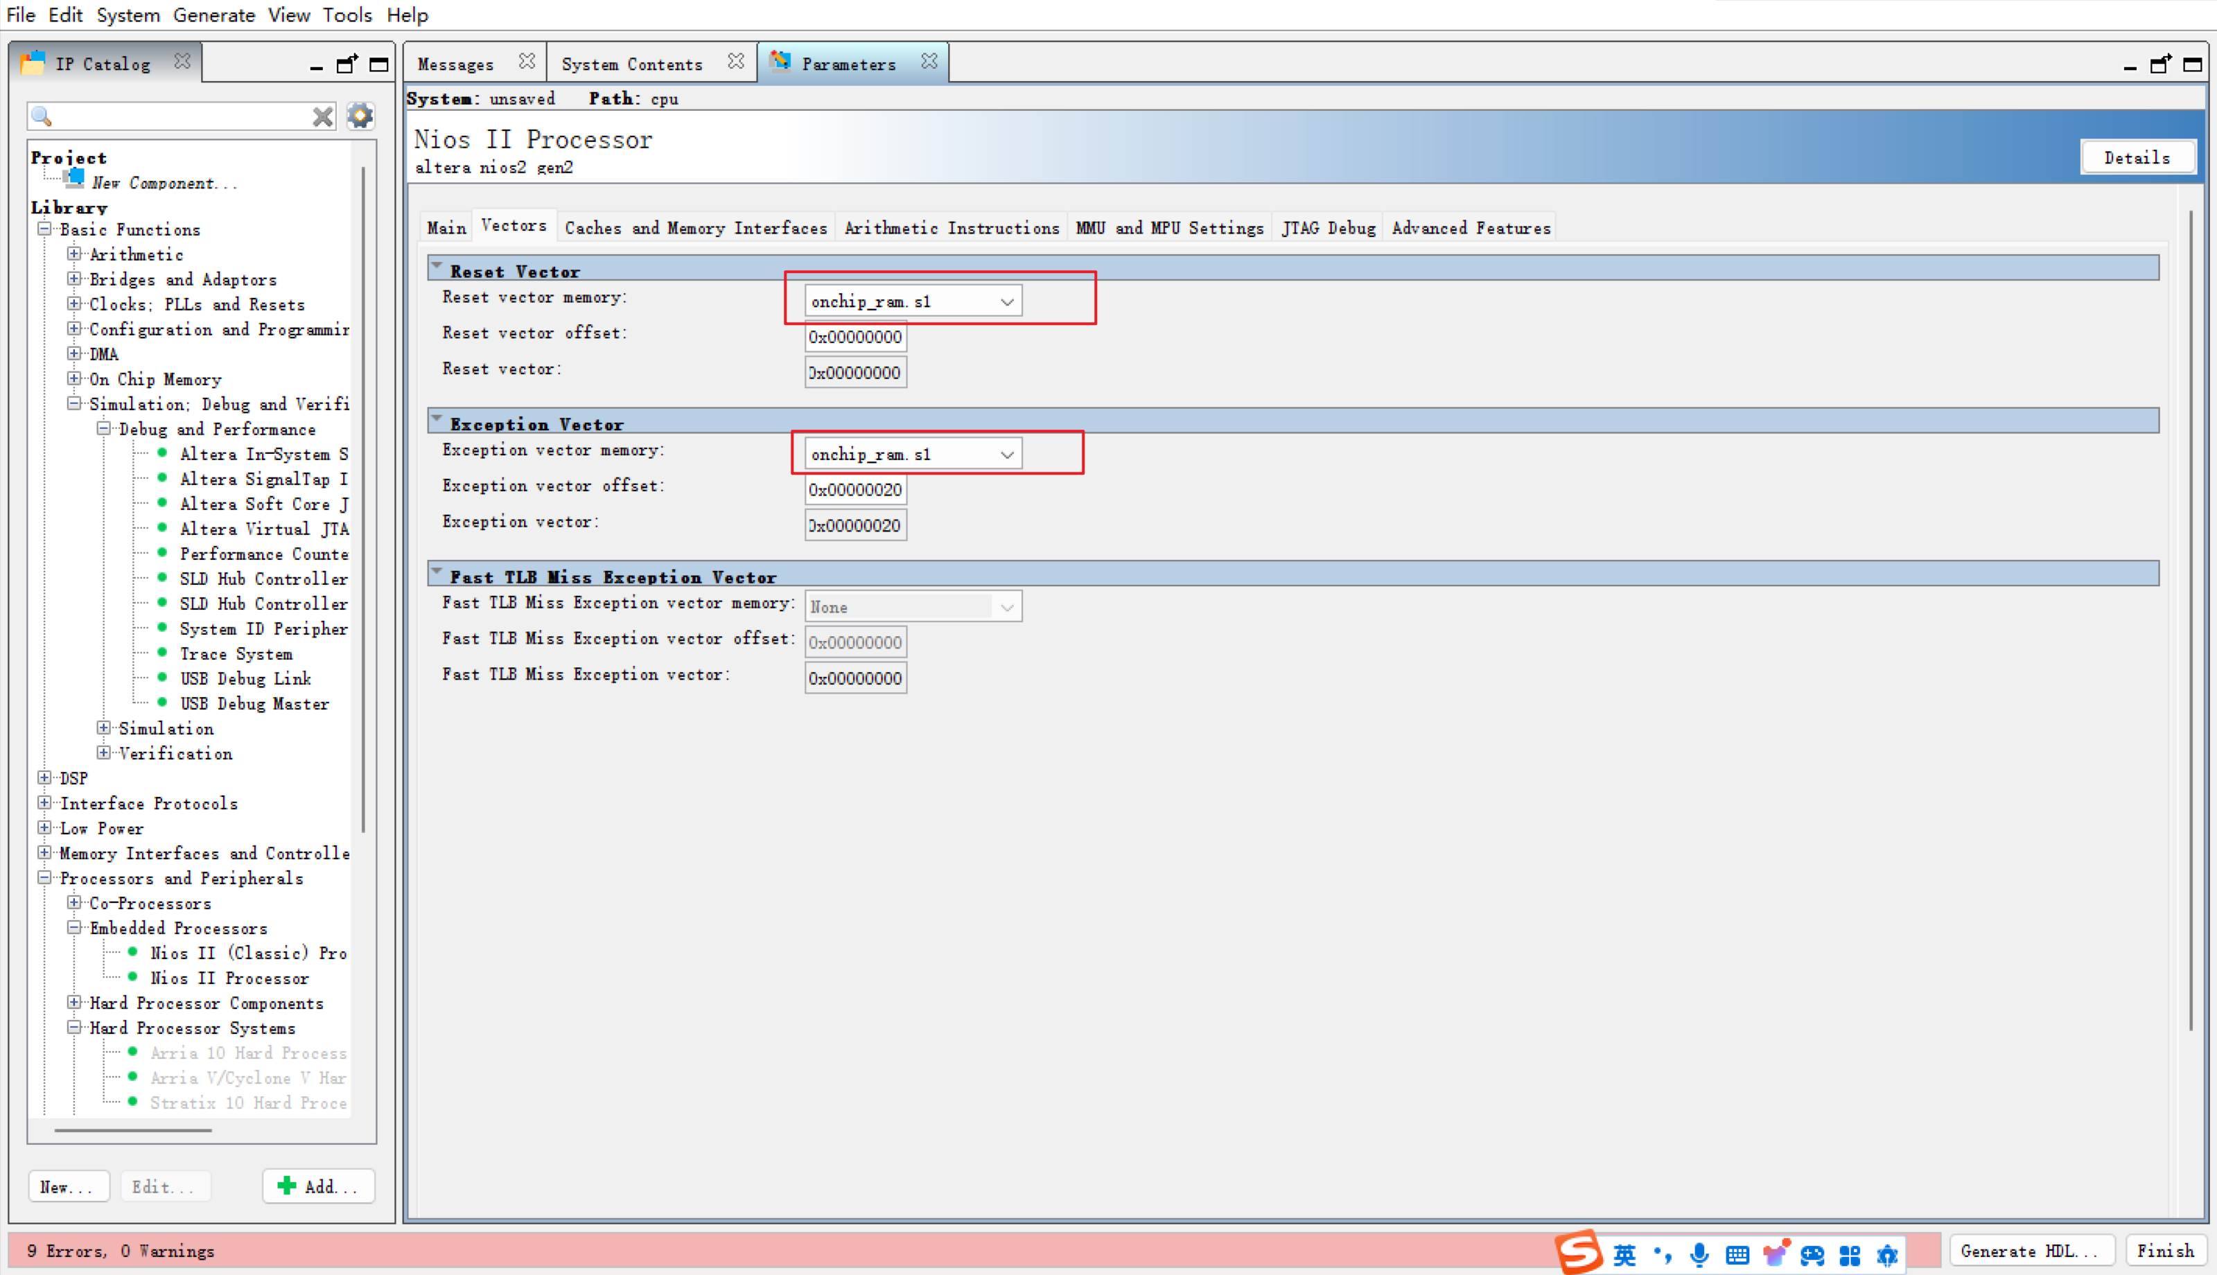Switch to the Main tab
The image size is (2217, 1275).
click(x=446, y=228)
